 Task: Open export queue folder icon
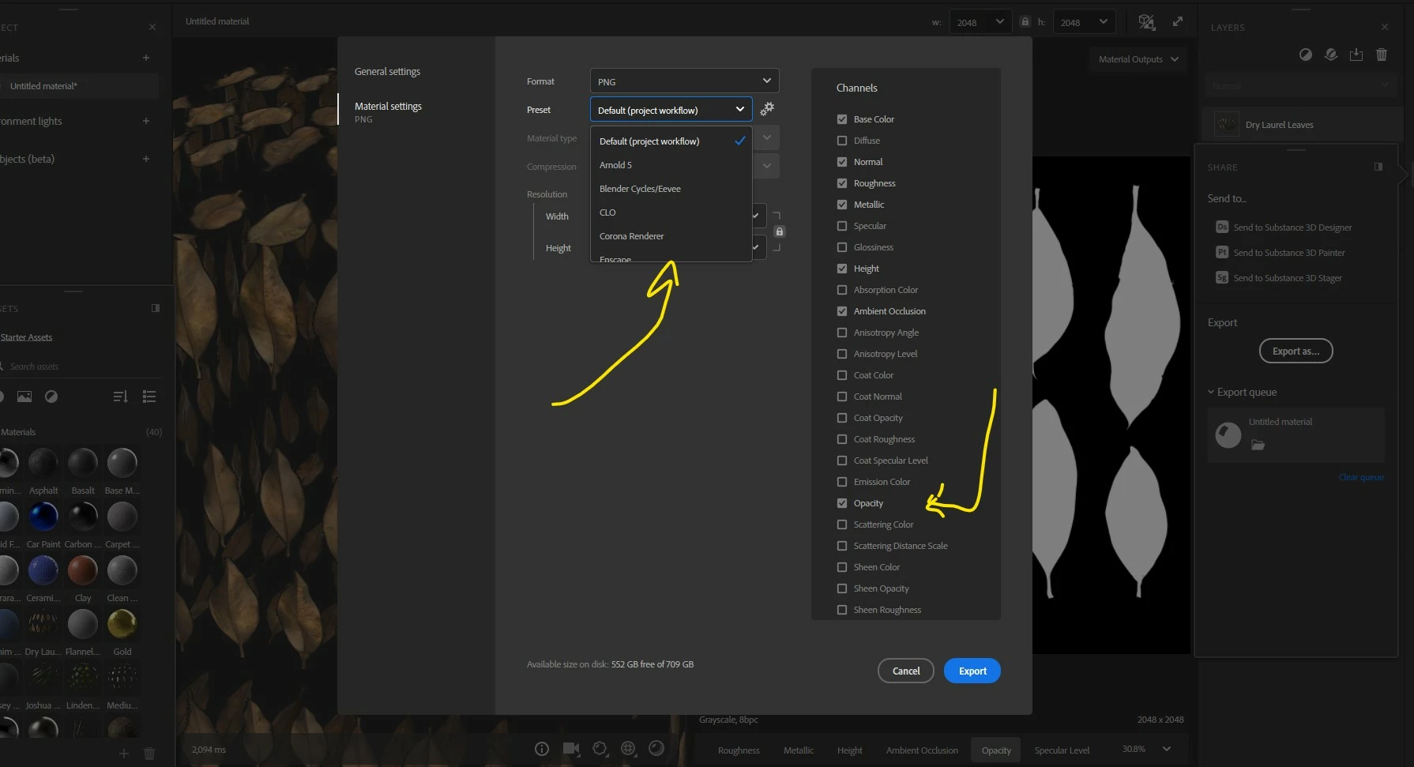click(x=1258, y=446)
